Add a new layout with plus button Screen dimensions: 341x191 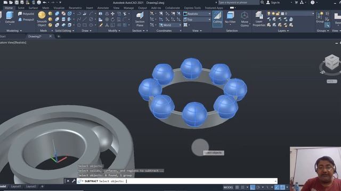[42, 186]
